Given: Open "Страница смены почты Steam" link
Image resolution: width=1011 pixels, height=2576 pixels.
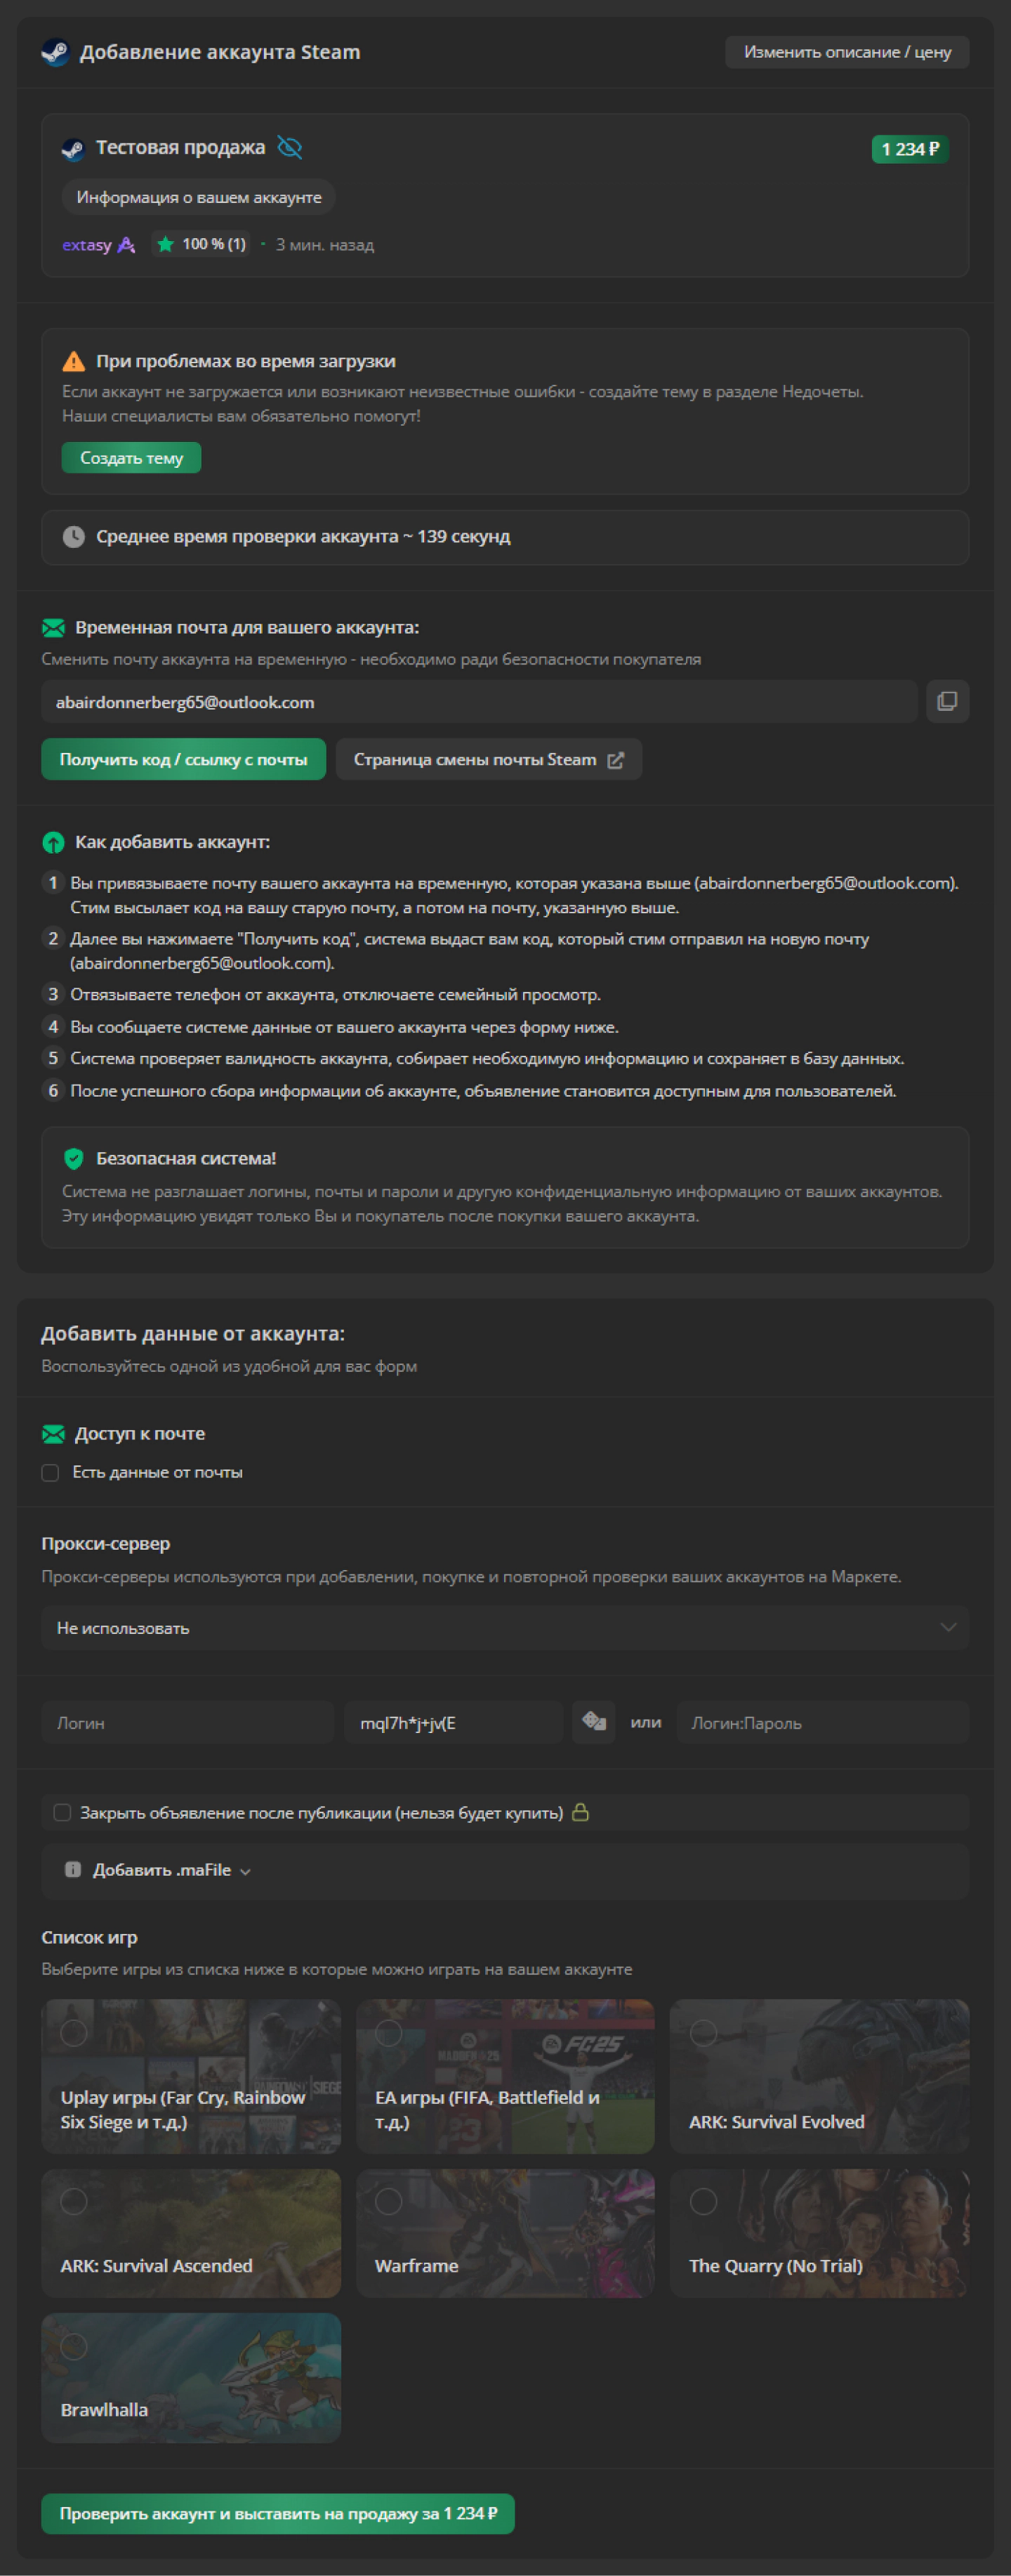Looking at the screenshot, I should click(x=487, y=759).
